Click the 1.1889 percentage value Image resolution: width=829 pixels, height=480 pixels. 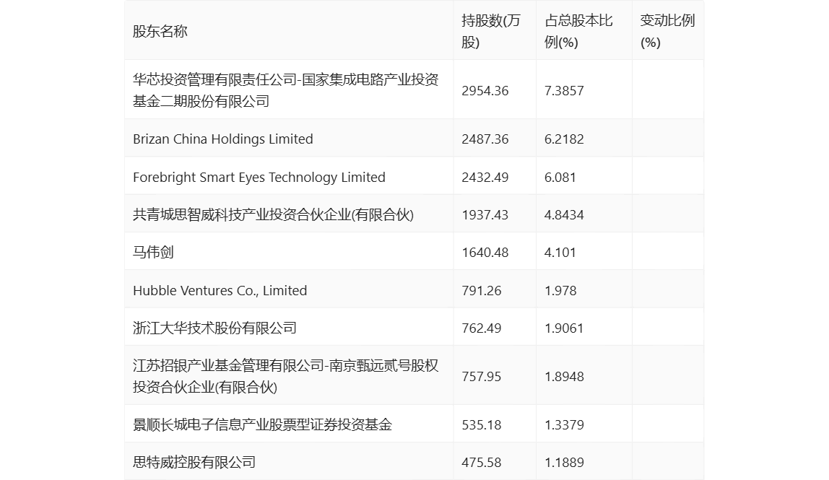(x=565, y=462)
